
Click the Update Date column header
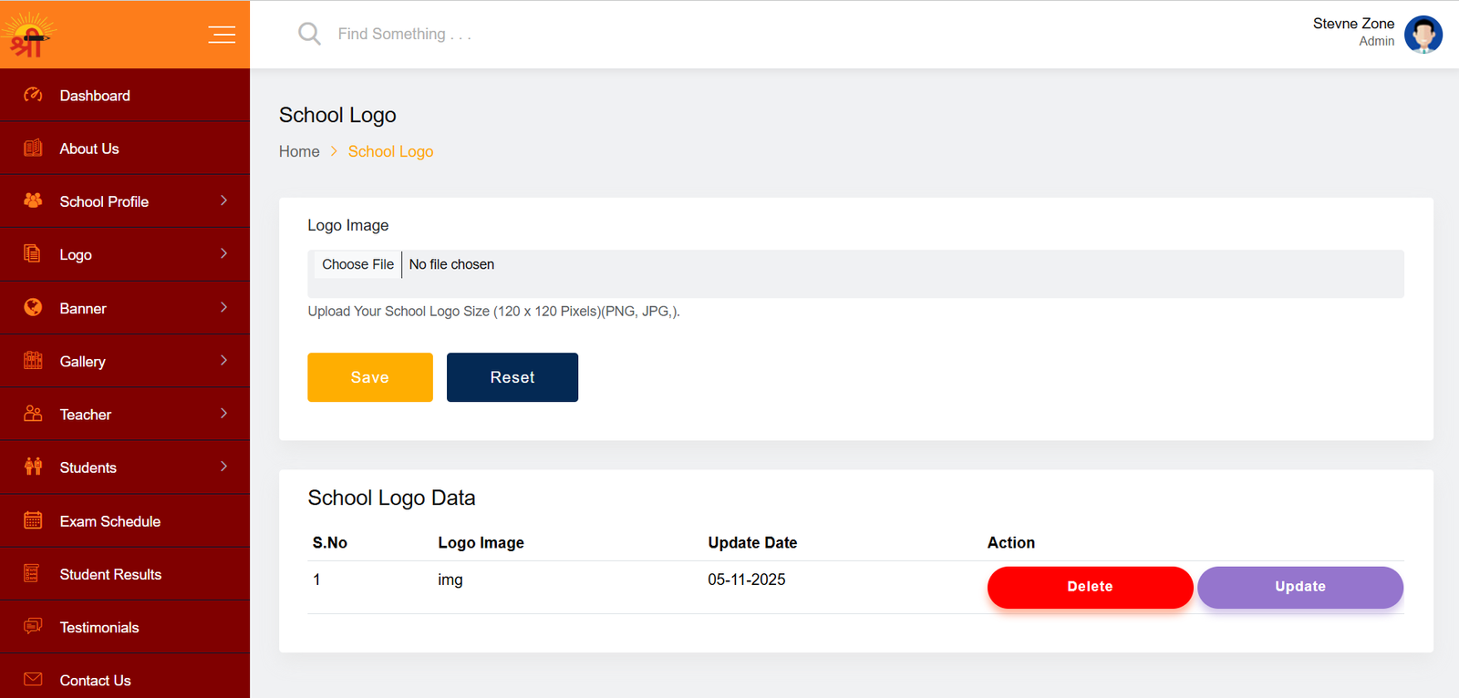[752, 542]
